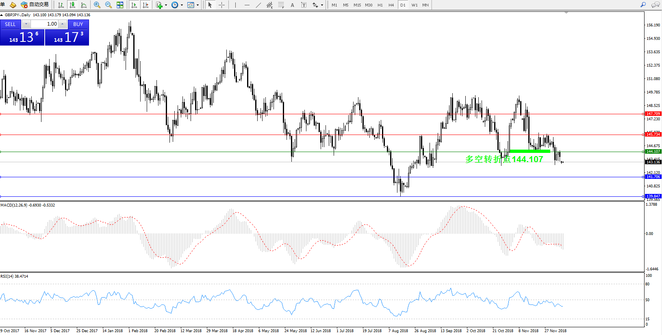Open the search magnifier in top right
The image size is (662, 335).
tap(643, 5)
